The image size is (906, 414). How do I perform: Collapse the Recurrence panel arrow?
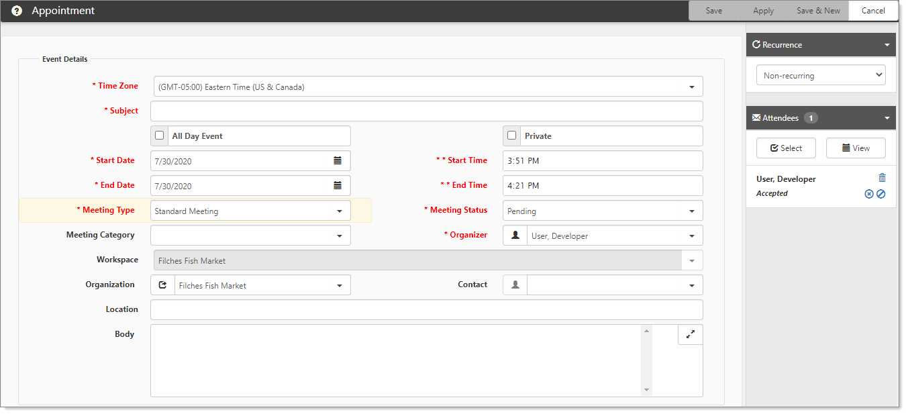(887, 45)
